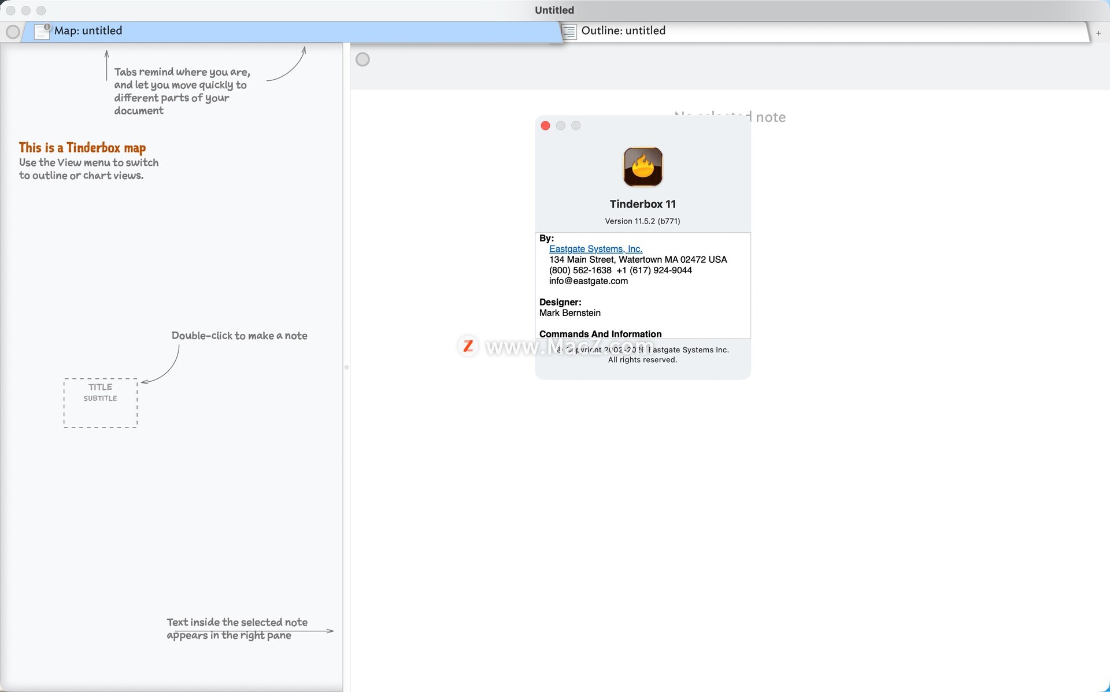Click the Version 11.5.2 text

click(642, 221)
